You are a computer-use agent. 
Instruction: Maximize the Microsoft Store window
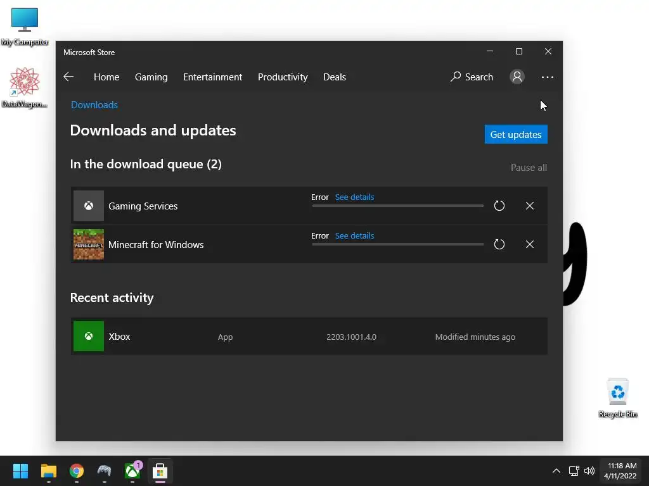[x=519, y=51]
